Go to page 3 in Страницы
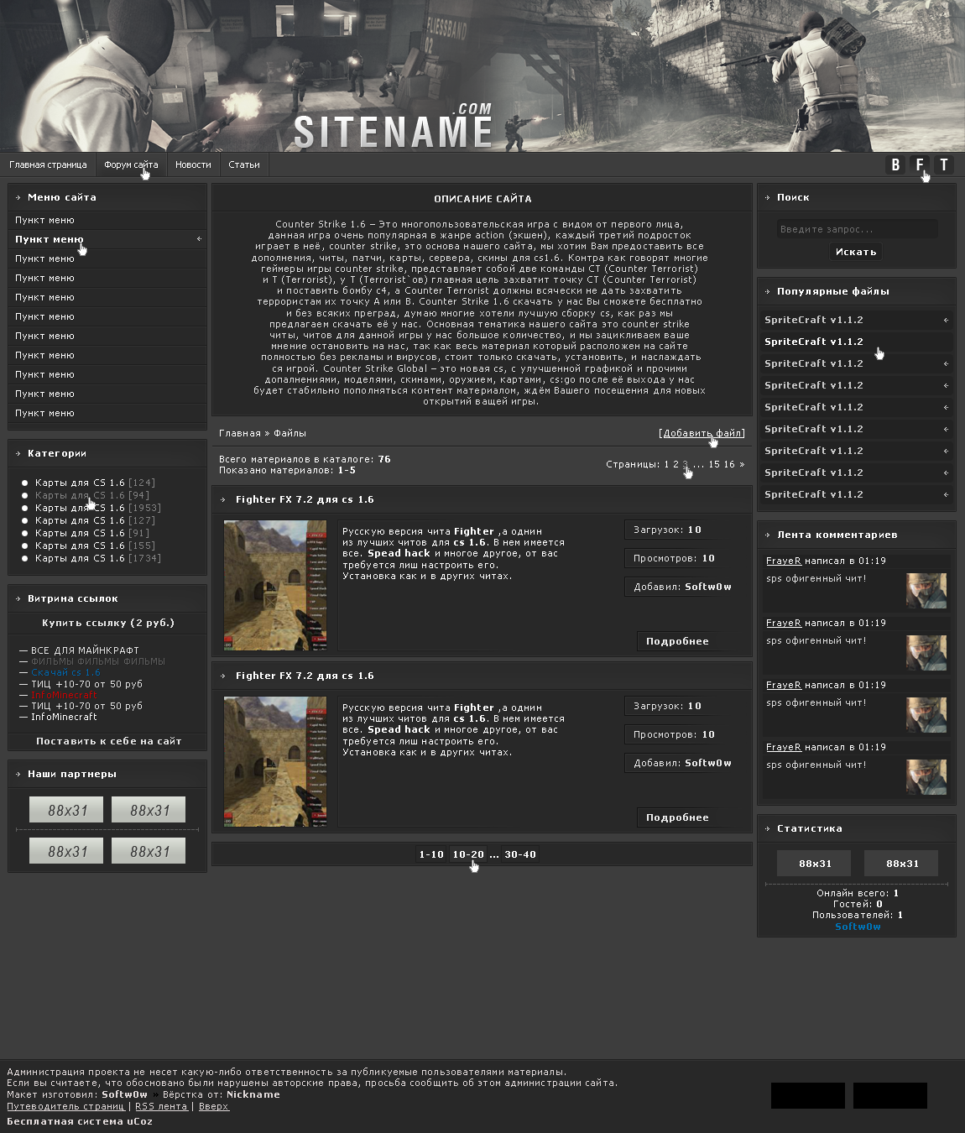 click(685, 464)
